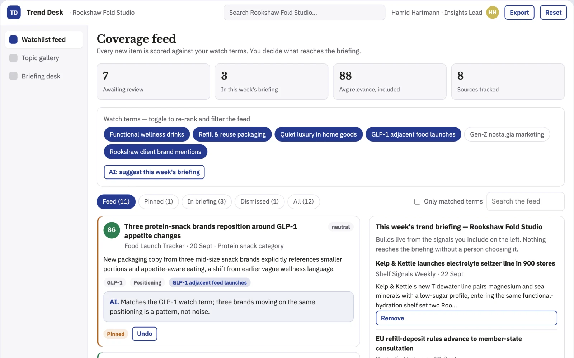The width and height of the screenshot is (574, 358).
Task: View the All (12) tab
Action: coord(304,201)
